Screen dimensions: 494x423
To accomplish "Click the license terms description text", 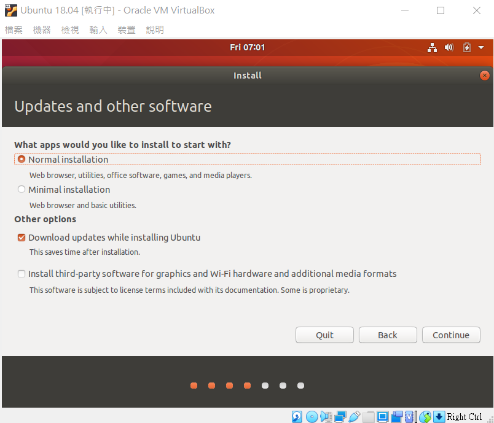I will click(x=190, y=290).
